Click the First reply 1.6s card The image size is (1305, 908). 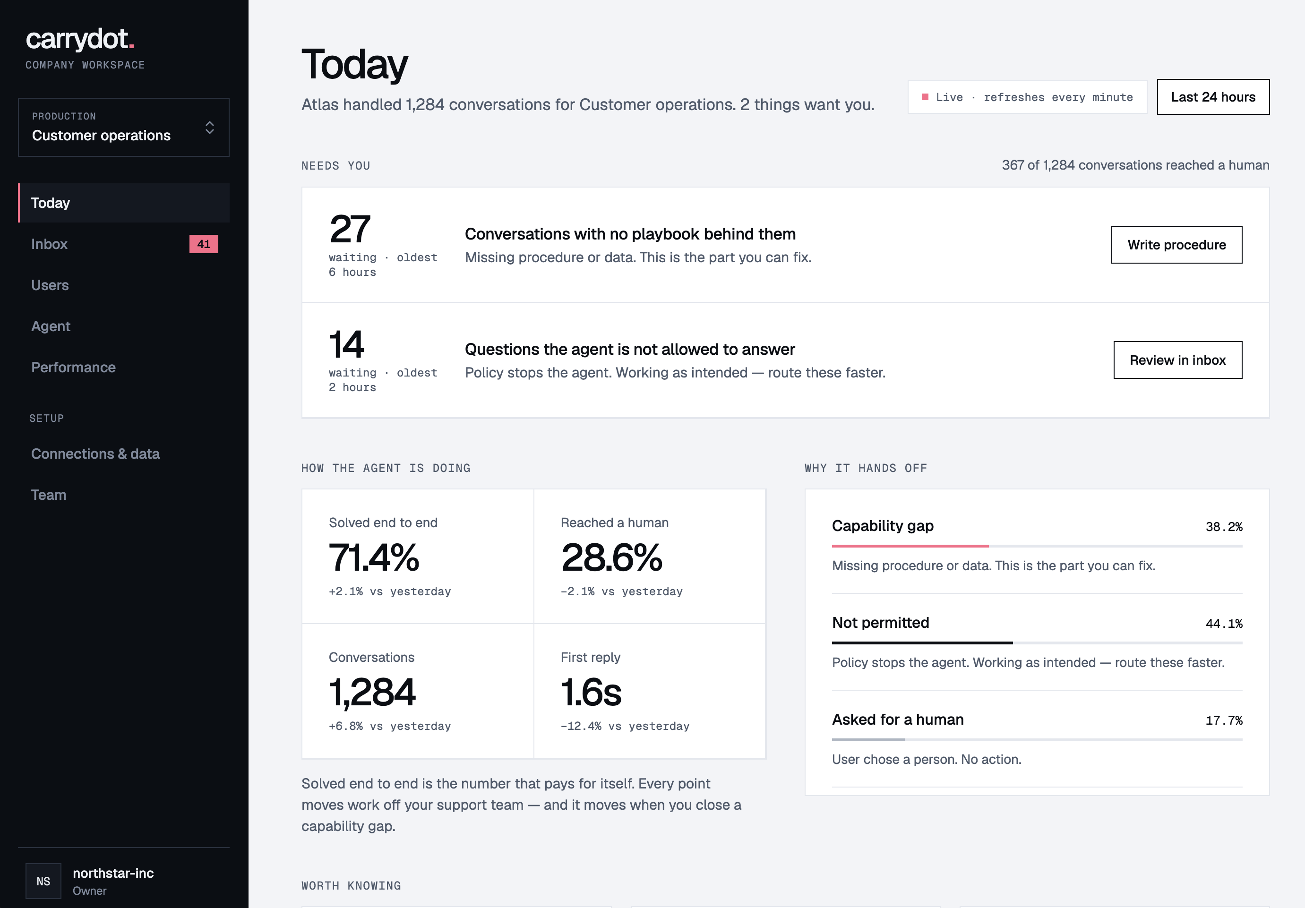point(650,691)
